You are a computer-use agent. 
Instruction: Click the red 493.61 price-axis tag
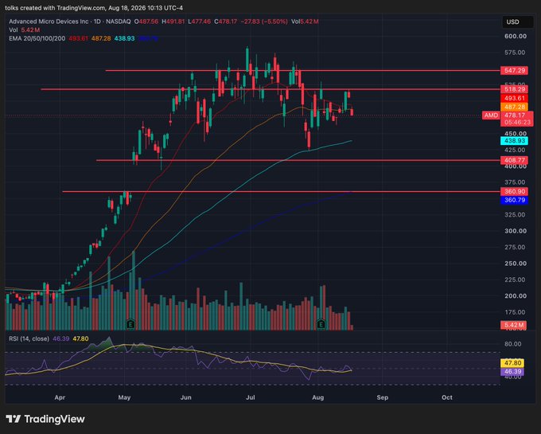(514, 98)
